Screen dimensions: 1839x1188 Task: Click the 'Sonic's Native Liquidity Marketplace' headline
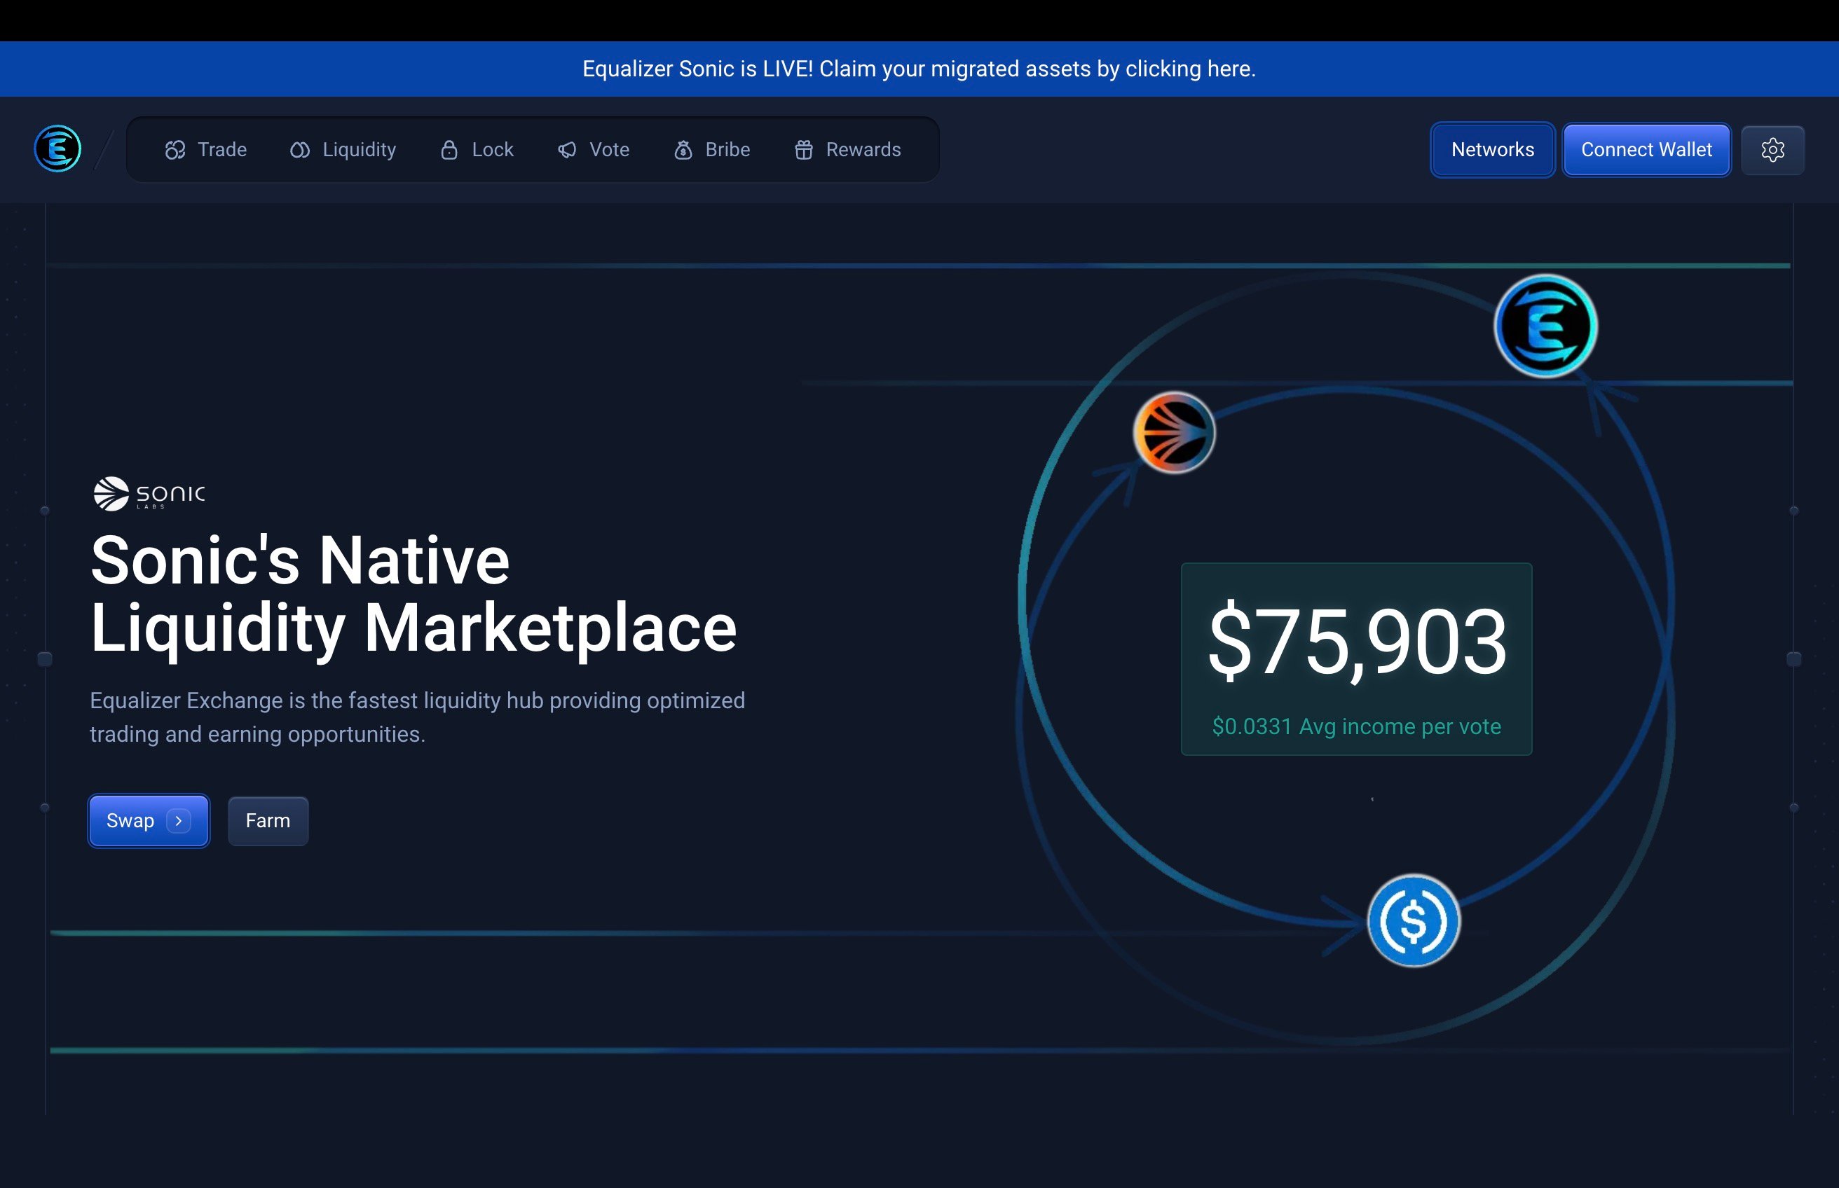(413, 594)
